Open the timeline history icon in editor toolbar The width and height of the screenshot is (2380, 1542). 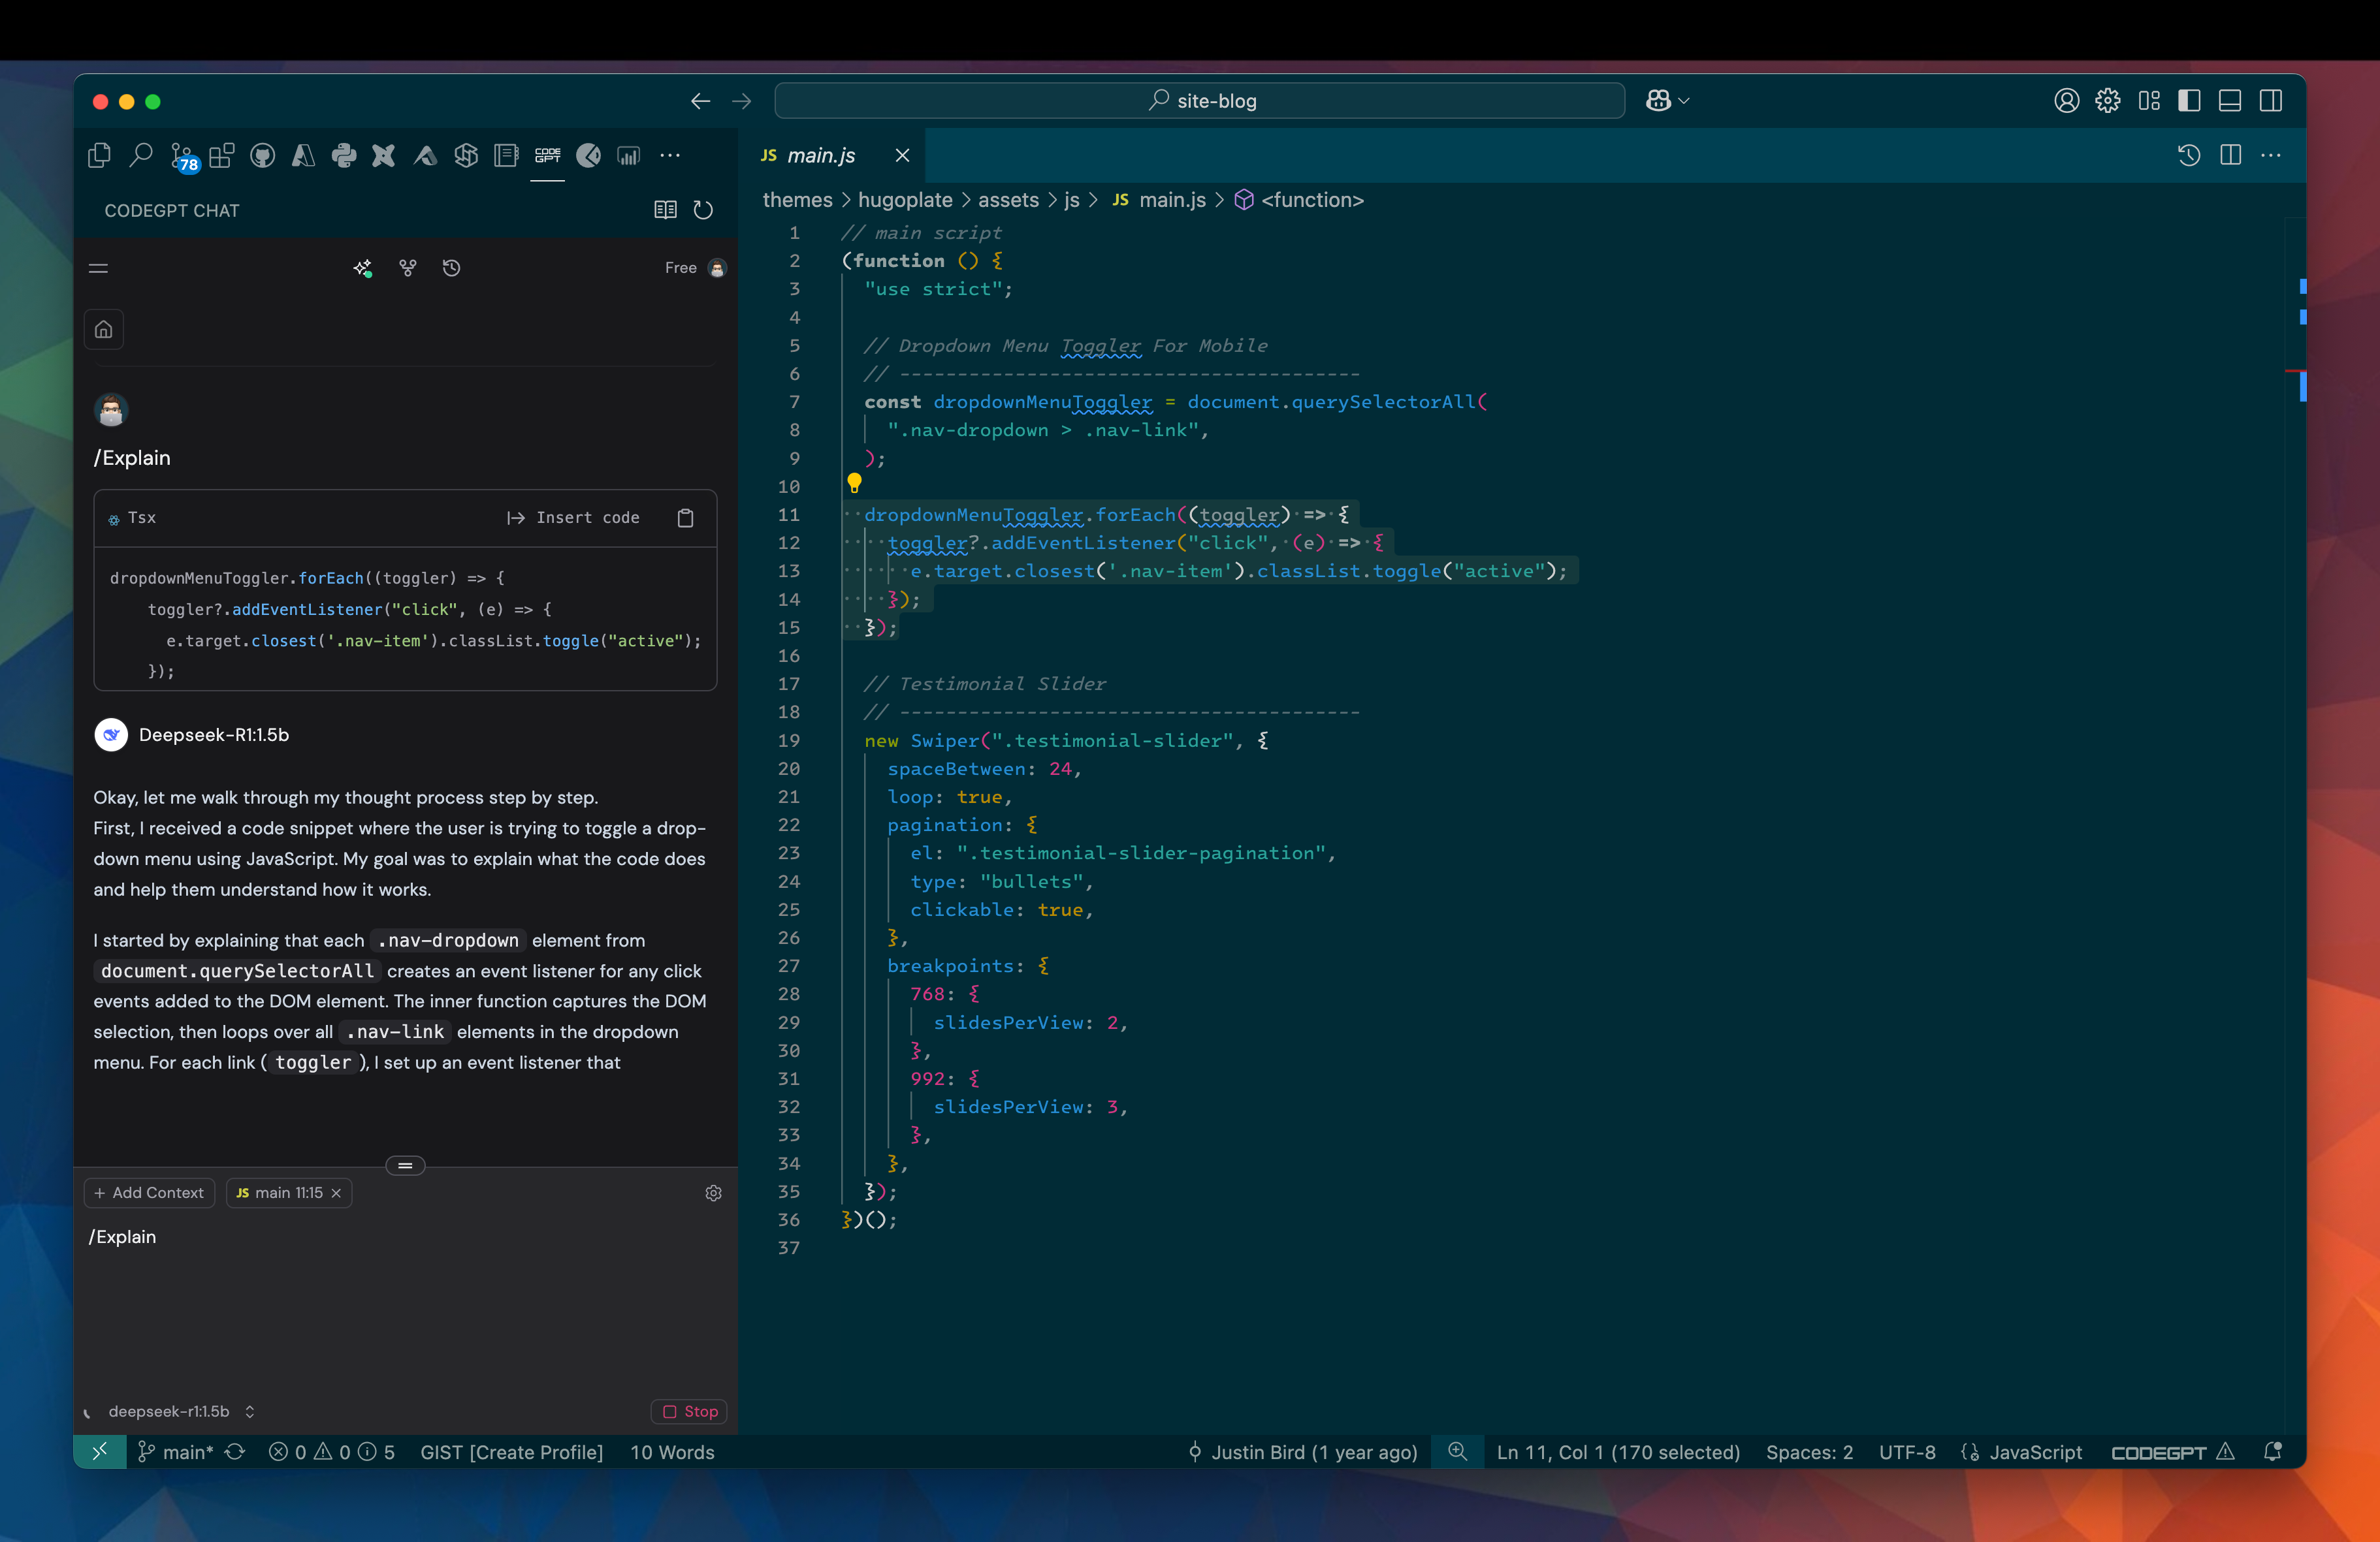click(2189, 155)
